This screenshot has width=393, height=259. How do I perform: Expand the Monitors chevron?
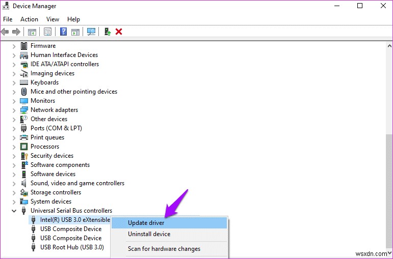click(14, 101)
